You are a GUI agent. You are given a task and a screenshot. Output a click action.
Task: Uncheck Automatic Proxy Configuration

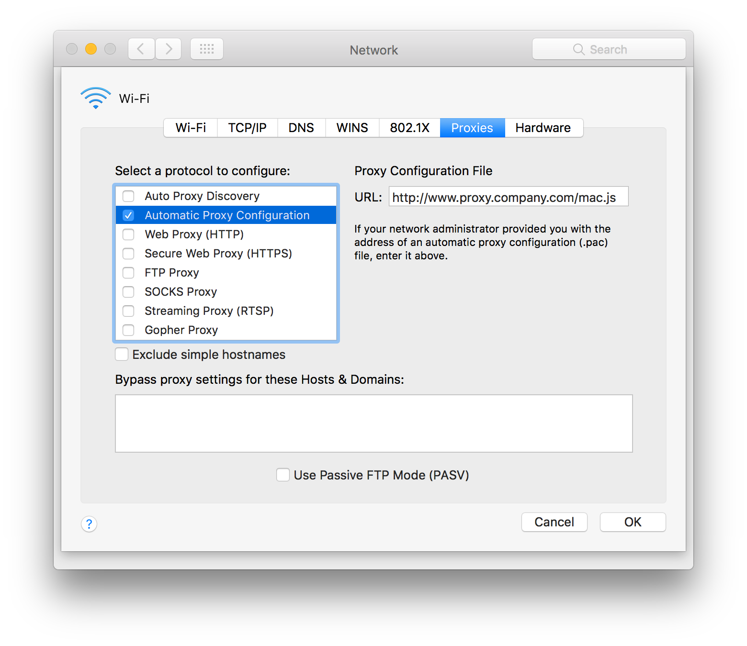pyautogui.click(x=128, y=215)
